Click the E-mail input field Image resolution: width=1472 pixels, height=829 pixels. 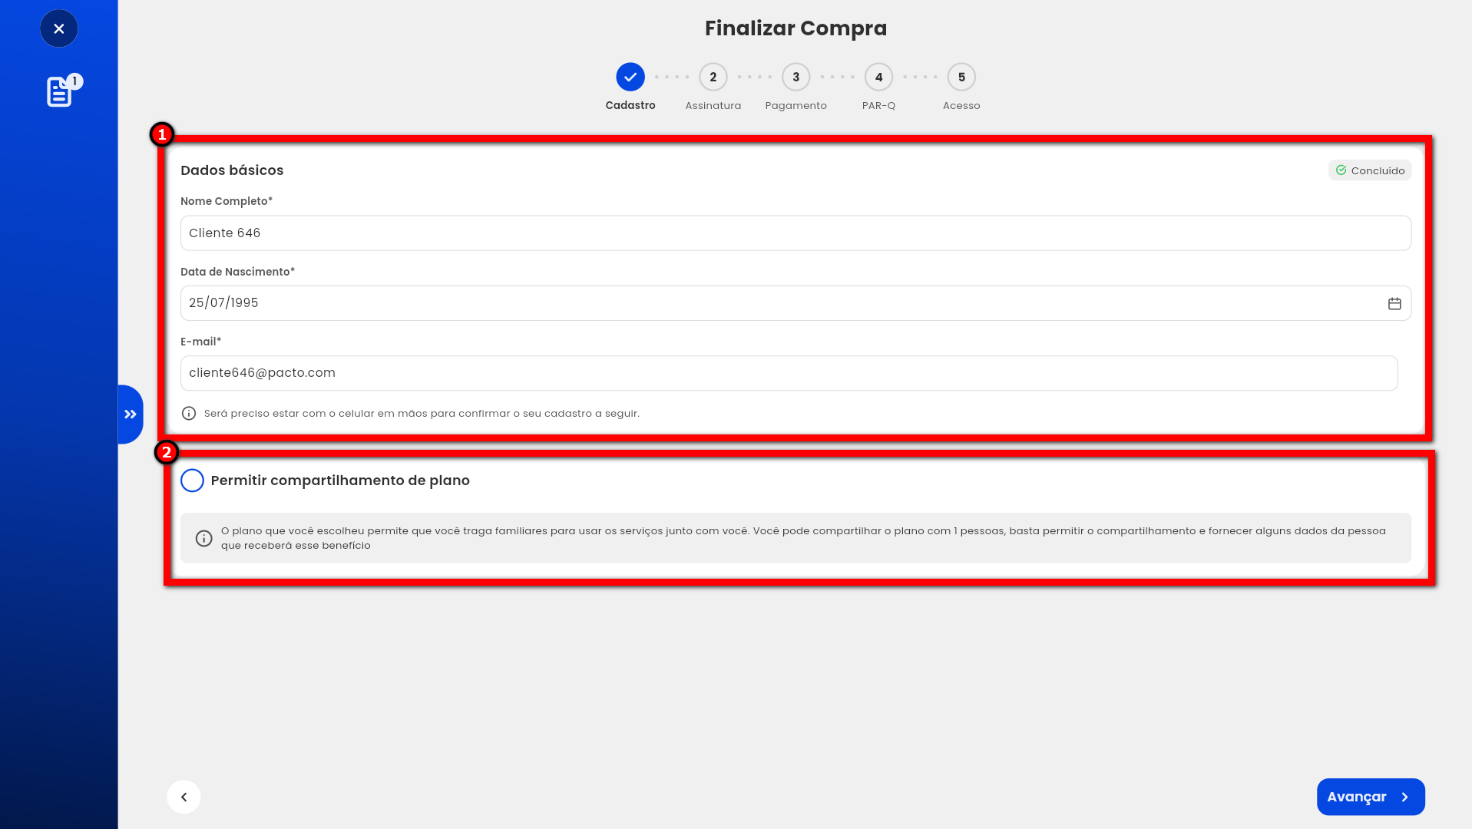click(789, 373)
